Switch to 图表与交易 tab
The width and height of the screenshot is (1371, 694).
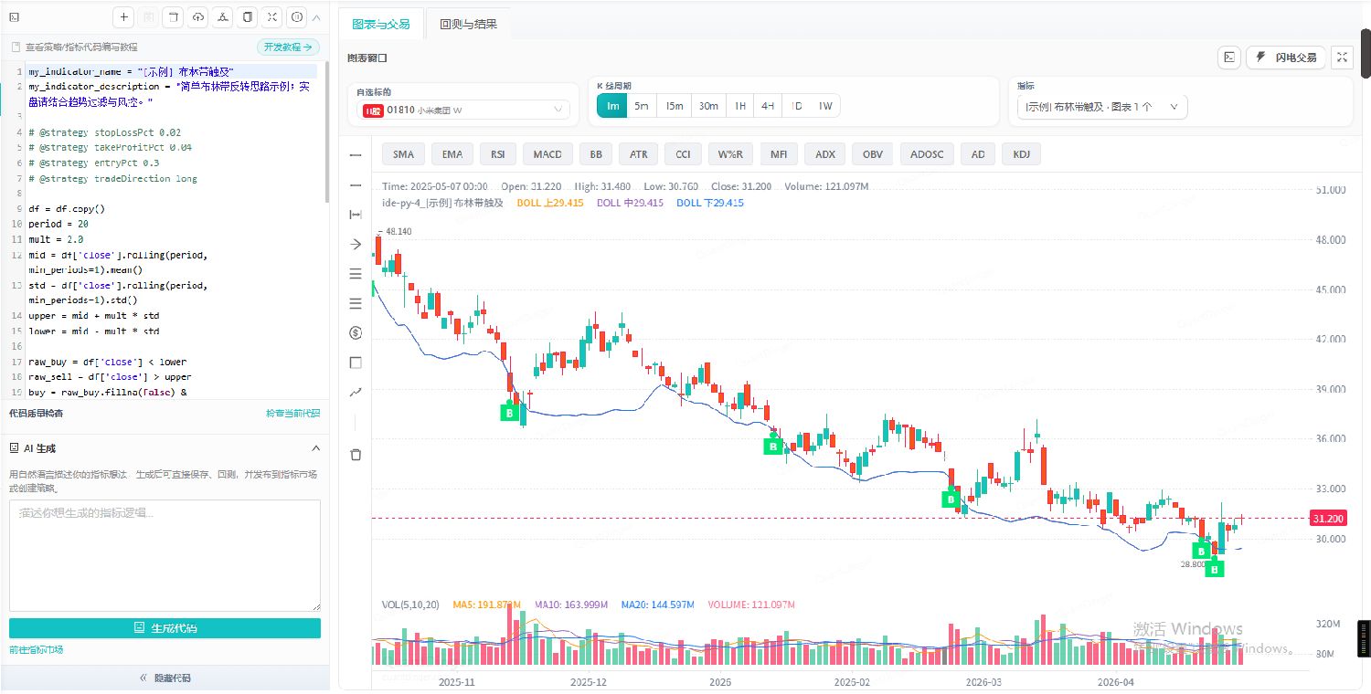[381, 25]
